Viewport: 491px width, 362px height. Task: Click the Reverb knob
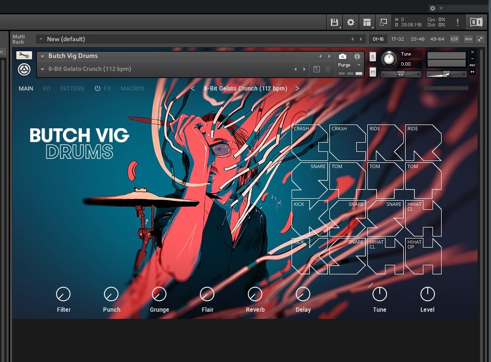coord(255,294)
